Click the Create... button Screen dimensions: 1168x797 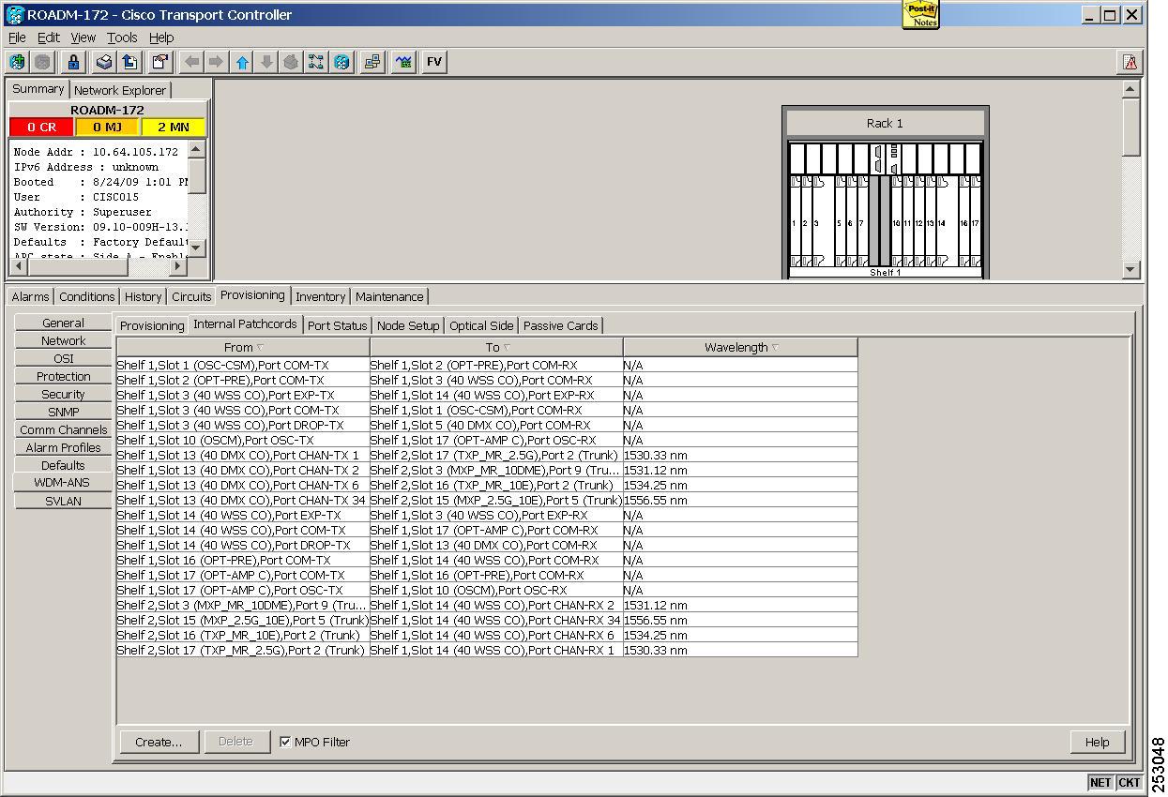pyautogui.click(x=159, y=742)
